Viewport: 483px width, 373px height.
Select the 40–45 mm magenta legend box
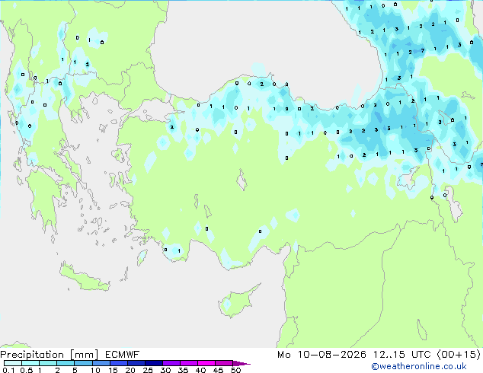206,363
